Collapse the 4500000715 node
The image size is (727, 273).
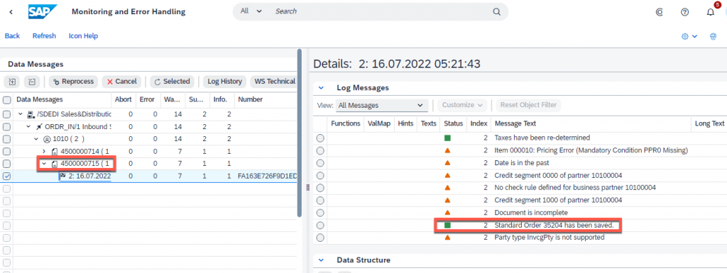[x=44, y=164]
